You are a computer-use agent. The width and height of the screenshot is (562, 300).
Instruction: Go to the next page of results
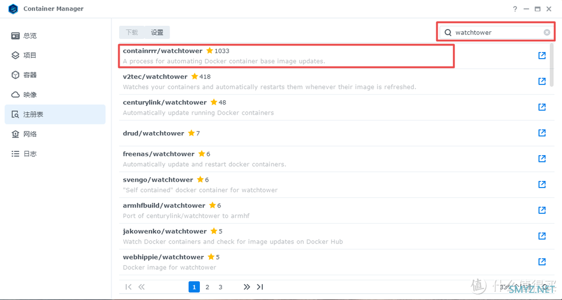(246, 287)
